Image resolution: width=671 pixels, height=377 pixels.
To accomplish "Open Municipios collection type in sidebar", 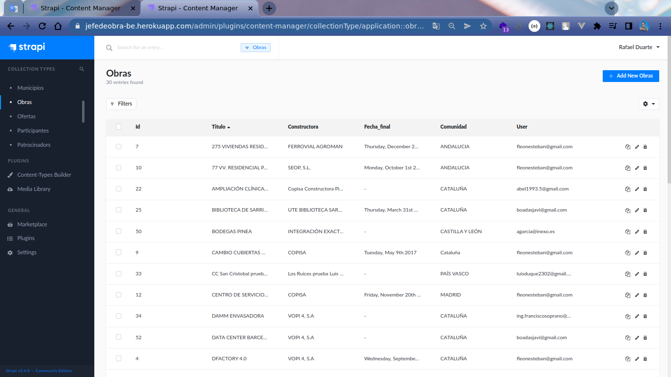I will point(30,88).
